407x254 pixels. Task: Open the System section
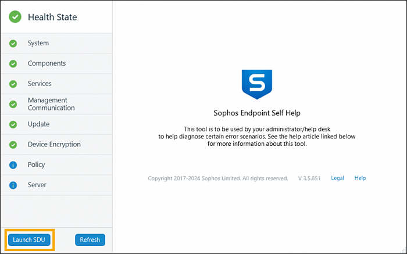38,44
